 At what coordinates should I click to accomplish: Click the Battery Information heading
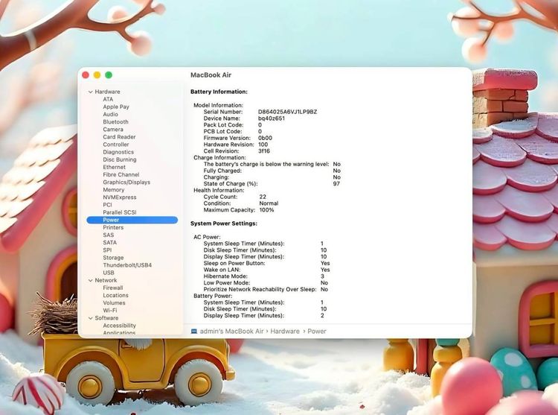[219, 92]
